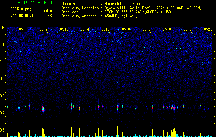
Task: Click the Receiving Location label
Action: click(x=80, y=8)
